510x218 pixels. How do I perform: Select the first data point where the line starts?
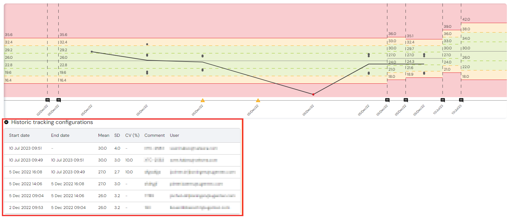coord(92,52)
